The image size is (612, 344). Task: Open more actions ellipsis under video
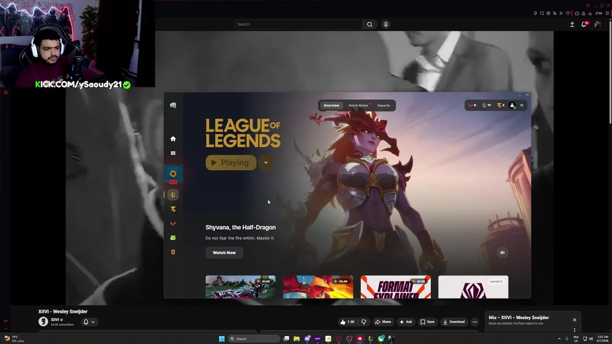coord(475,322)
